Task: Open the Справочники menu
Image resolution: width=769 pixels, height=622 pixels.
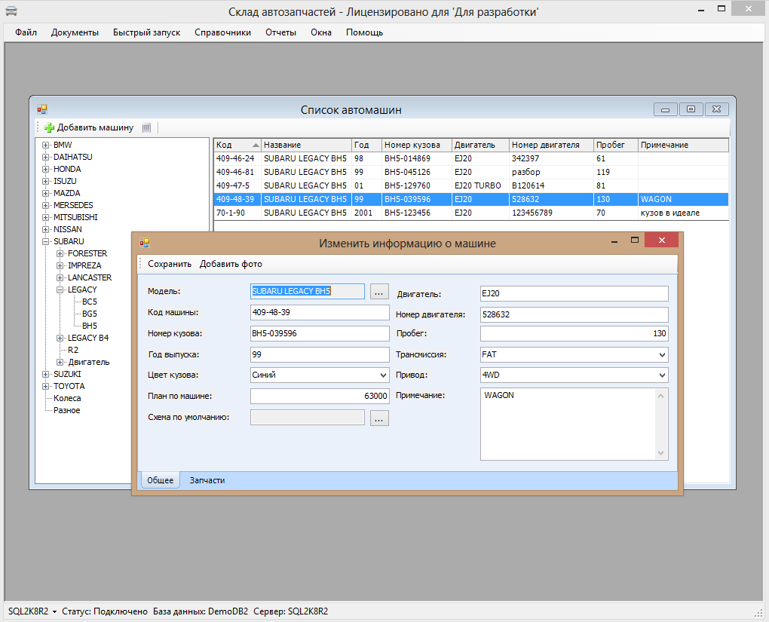Action: point(222,32)
